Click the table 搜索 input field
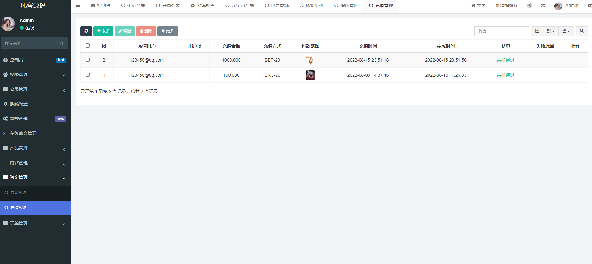592x264 pixels. point(502,31)
